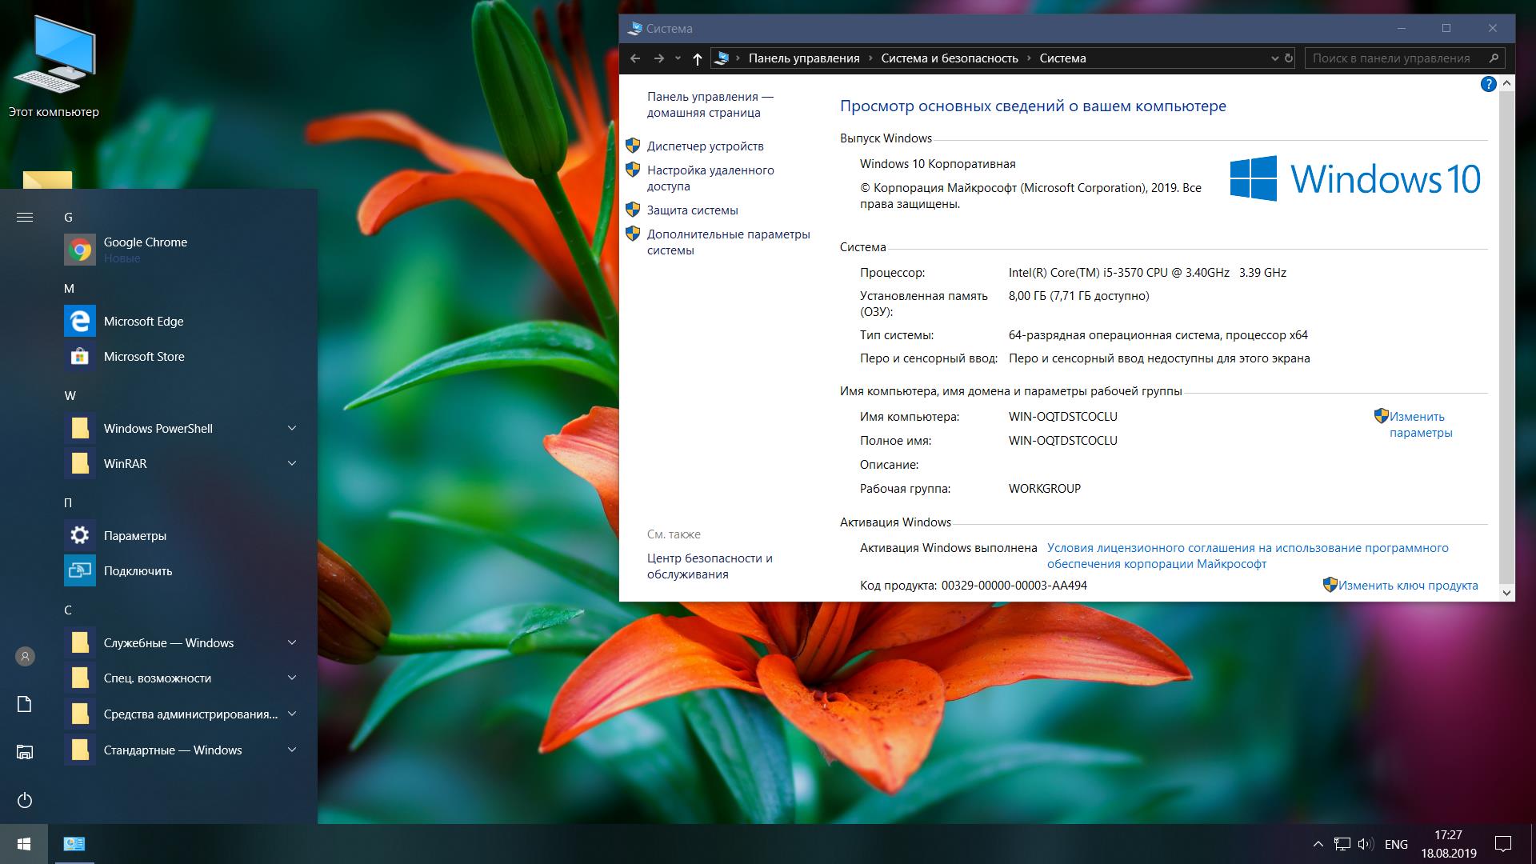Go to Панель управления домашняя страница

pyautogui.click(x=710, y=105)
